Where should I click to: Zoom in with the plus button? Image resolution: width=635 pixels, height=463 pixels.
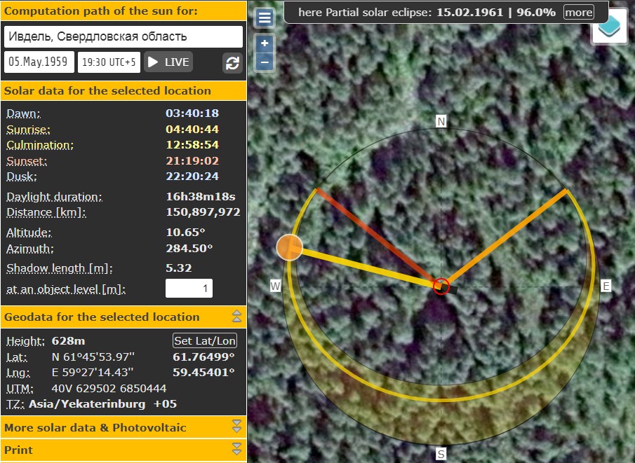coord(265,43)
